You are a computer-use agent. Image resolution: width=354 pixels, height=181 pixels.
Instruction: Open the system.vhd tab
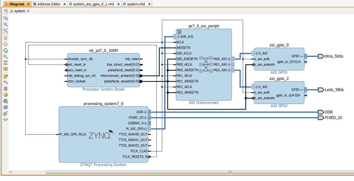tap(135, 4)
